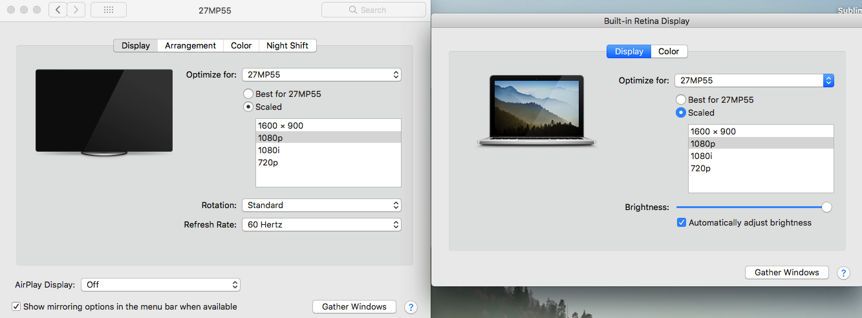This screenshot has width=862, height=318.
Task: Open the Rotation dropdown
Action: (x=321, y=205)
